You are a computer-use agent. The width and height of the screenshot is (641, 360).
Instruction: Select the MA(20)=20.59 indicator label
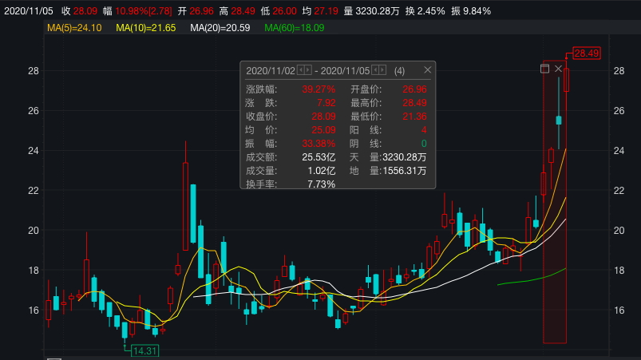coord(220,28)
